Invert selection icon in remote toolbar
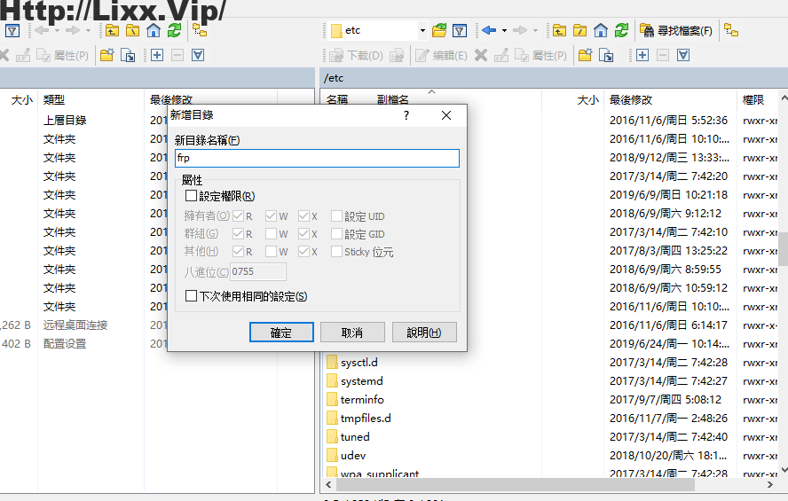 point(683,55)
